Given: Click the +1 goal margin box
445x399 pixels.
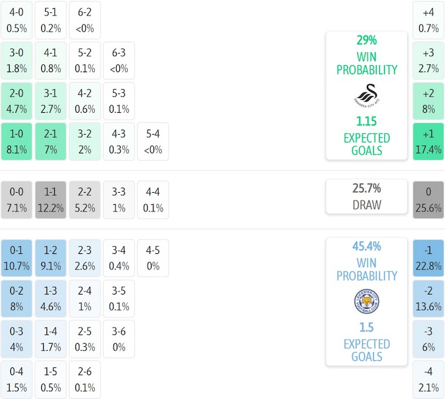Looking at the screenshot, I should (428, 142).
